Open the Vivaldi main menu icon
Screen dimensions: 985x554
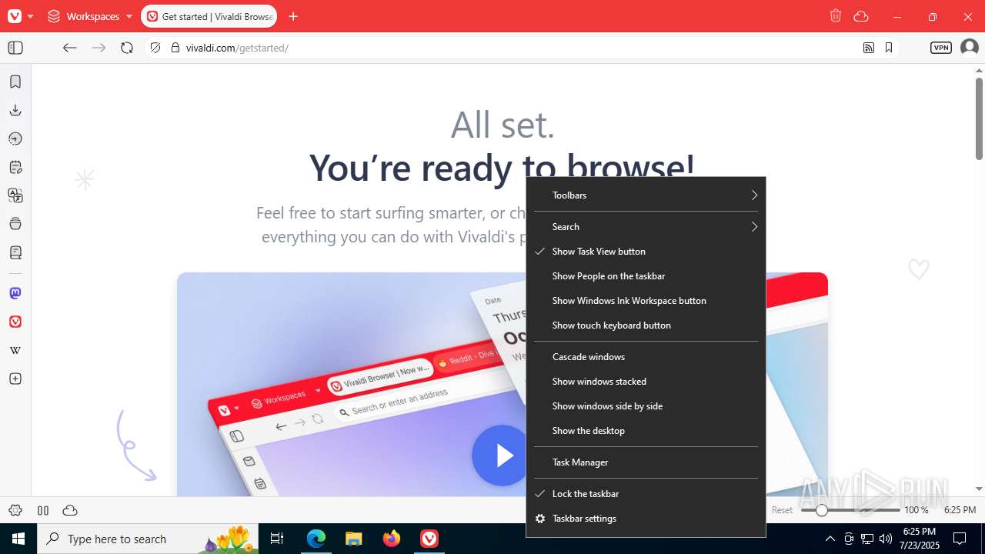15,16
